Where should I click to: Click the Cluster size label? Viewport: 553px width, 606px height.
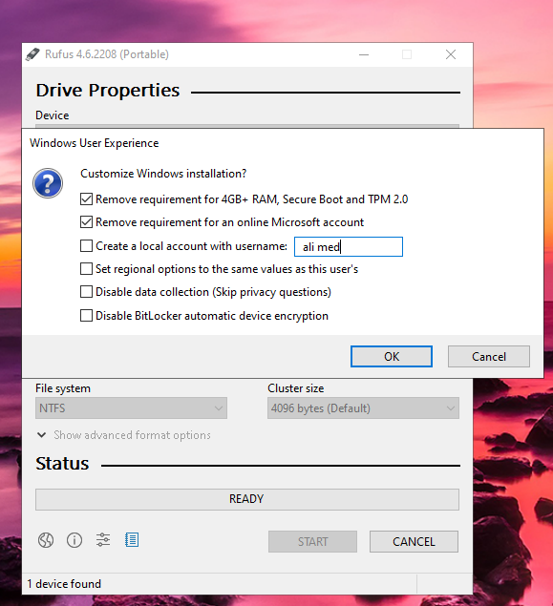pos(296,388)
